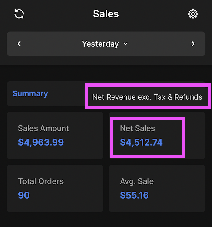Select the Total Orders label
This screenshot has width=212, height=227.
click(x=41, y=181)
